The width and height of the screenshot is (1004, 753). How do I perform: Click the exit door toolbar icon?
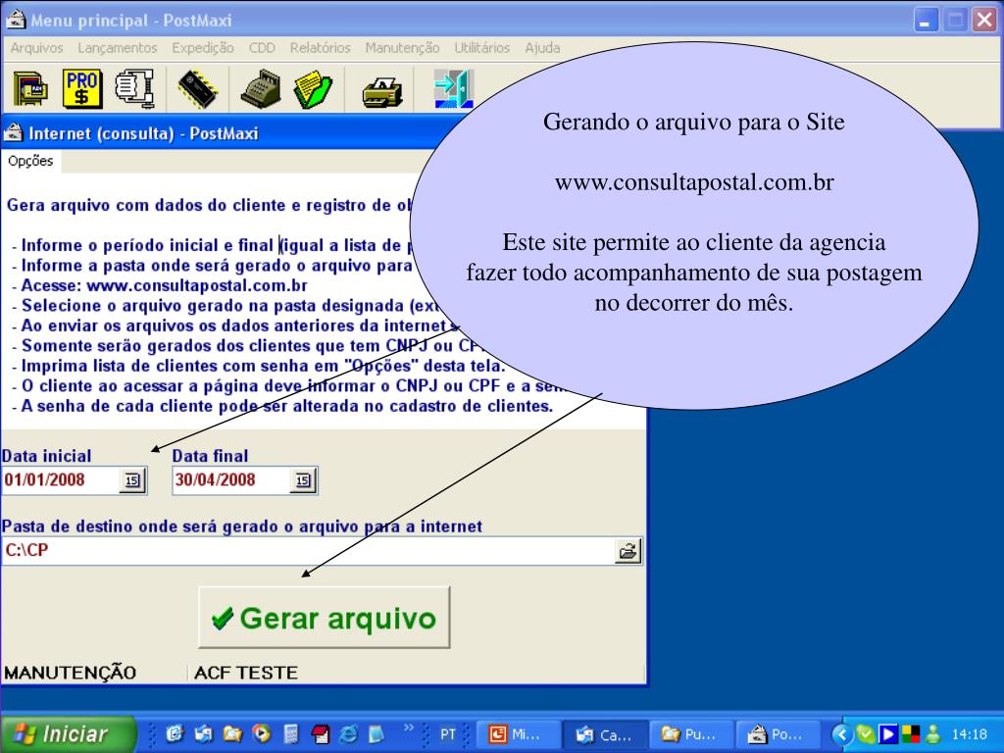454,88
